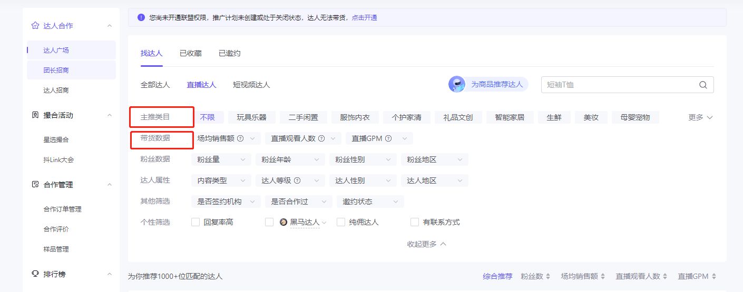
Task: Select the 短视频达人 tab
Action: point(251,85)
